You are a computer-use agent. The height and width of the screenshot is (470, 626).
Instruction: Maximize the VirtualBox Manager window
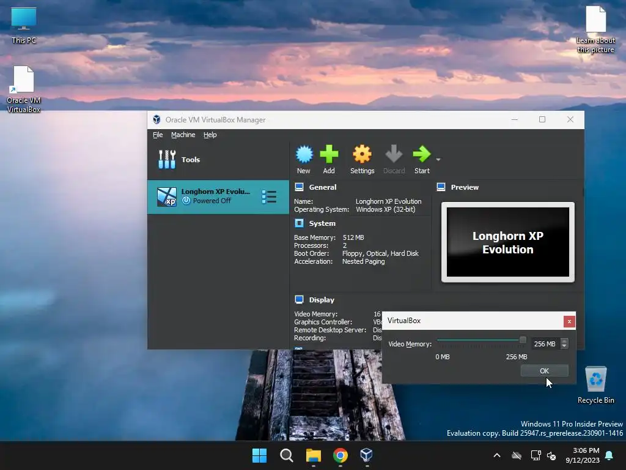pos(542,119)
